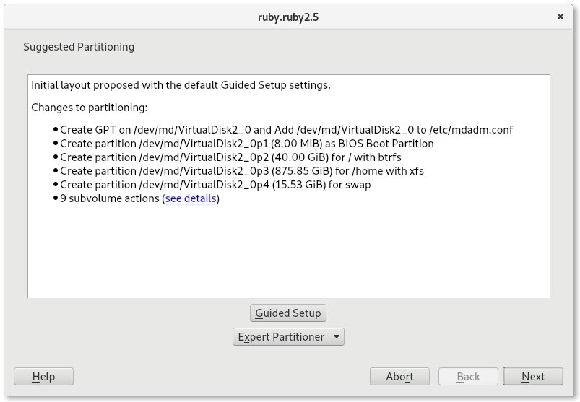The height and width of the screenshot is (402, 580).
Task: Click the Suggested Partitioning heading
Action: (79, 47)
